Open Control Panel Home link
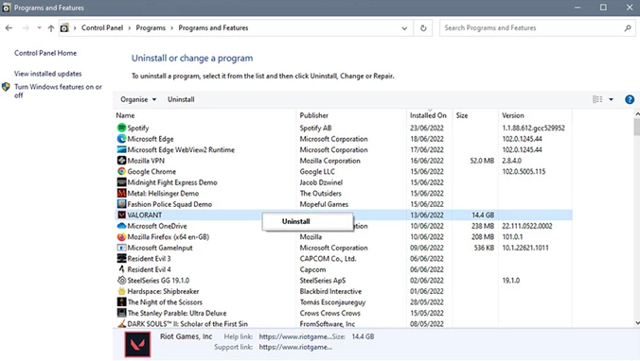This screenshot has height=361, width=640. pos(45,53)
